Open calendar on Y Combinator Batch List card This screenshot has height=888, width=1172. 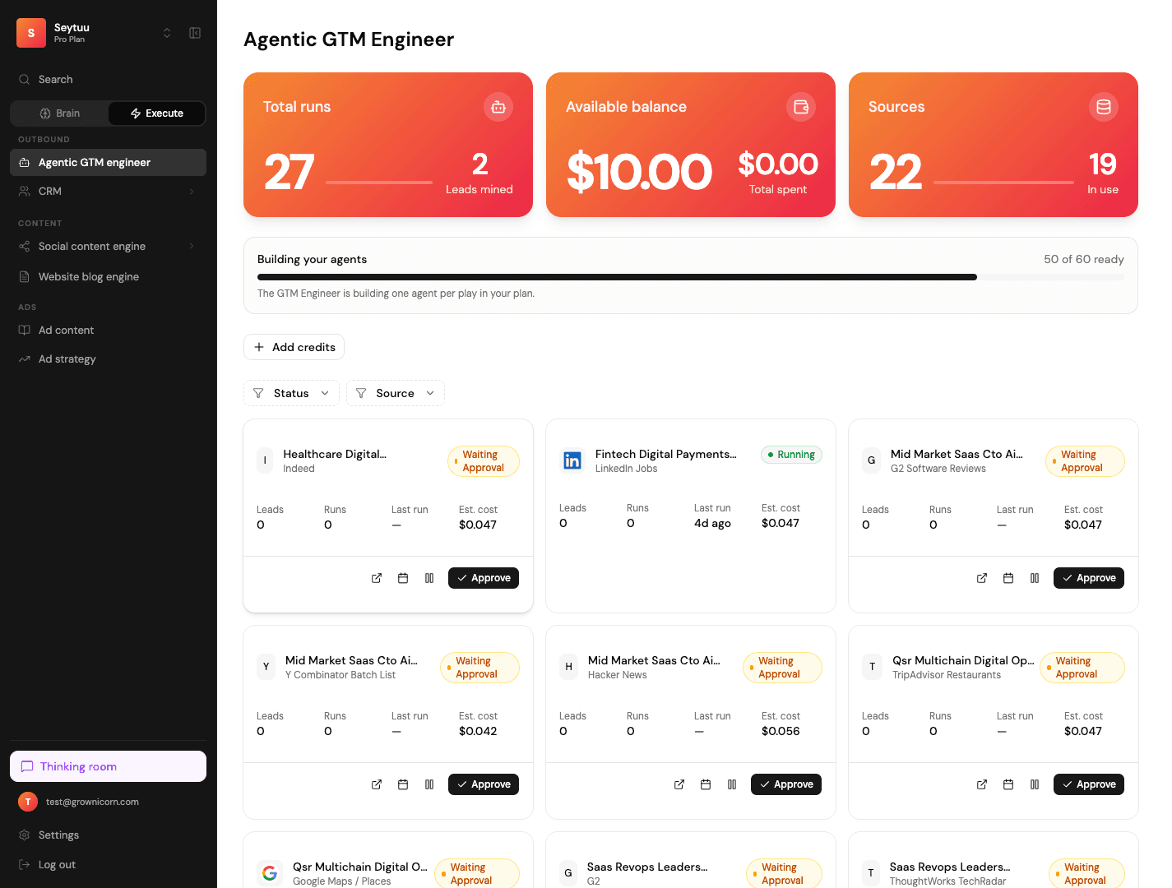(x=403, y=784)
